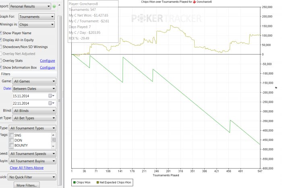Viewport: 282px width, 188px height.
Task: Toggle Show Information Box checkbox
Action: (x=1, y=67)
